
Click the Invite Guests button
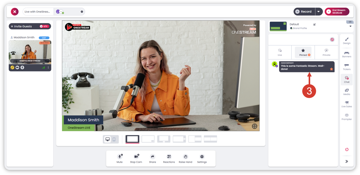point(30,26)
